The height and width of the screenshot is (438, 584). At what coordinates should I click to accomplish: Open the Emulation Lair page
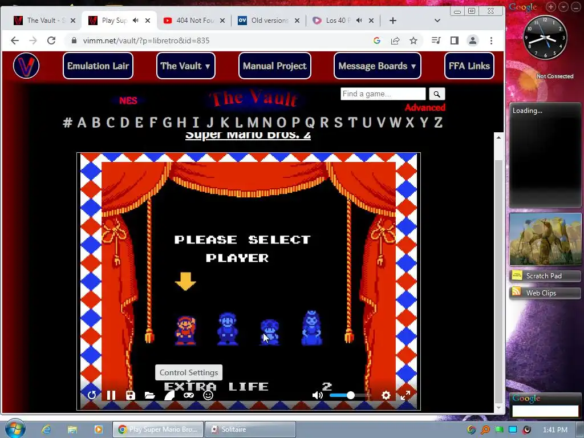98,66
